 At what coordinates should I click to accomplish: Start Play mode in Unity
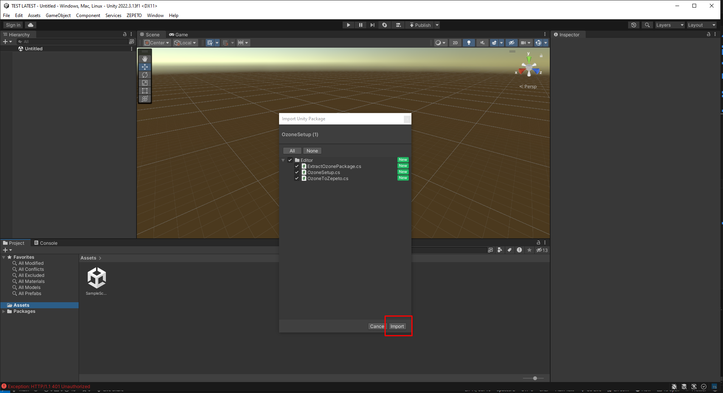[x=349, y=25]
